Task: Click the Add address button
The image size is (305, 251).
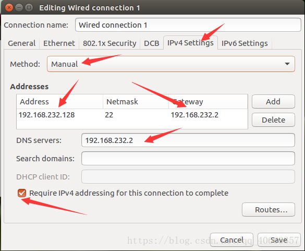Action: pyautogui.click(x=273, y=102)
